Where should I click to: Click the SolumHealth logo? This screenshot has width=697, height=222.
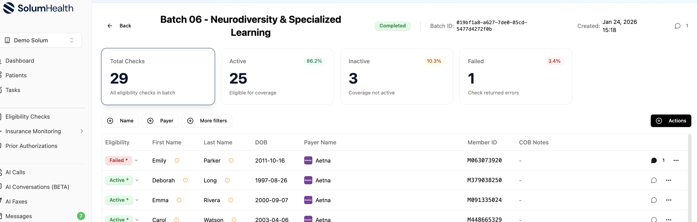click(x=38, y=8)
